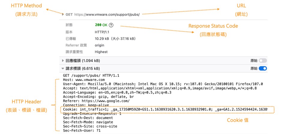Click the Referer google.com header line

coord(96,101)
